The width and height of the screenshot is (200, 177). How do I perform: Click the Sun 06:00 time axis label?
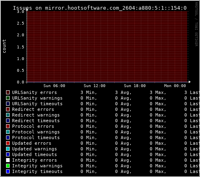[x=54, y=86]
